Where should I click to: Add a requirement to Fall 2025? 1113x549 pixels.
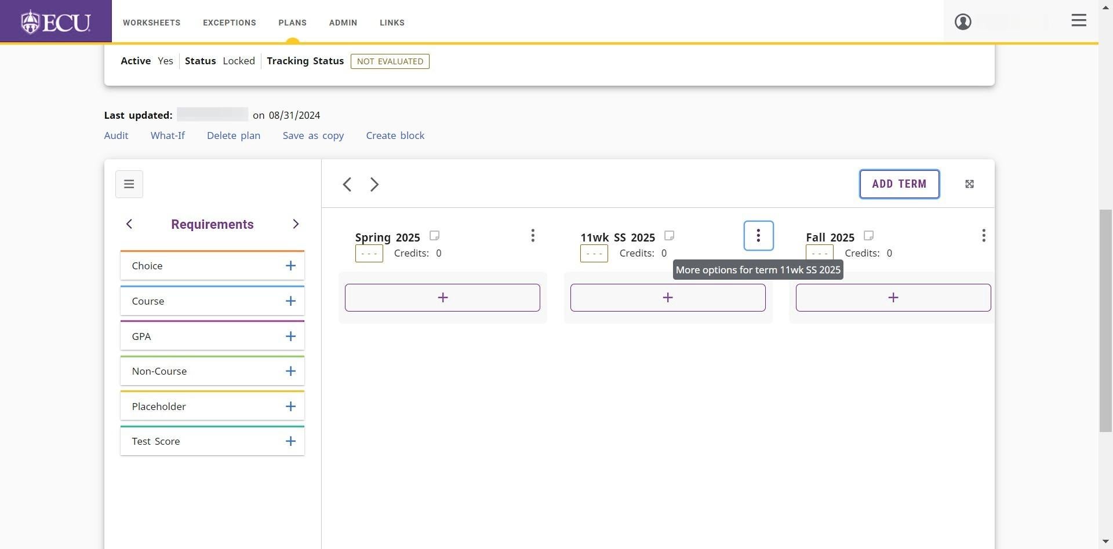pos(893,298)
